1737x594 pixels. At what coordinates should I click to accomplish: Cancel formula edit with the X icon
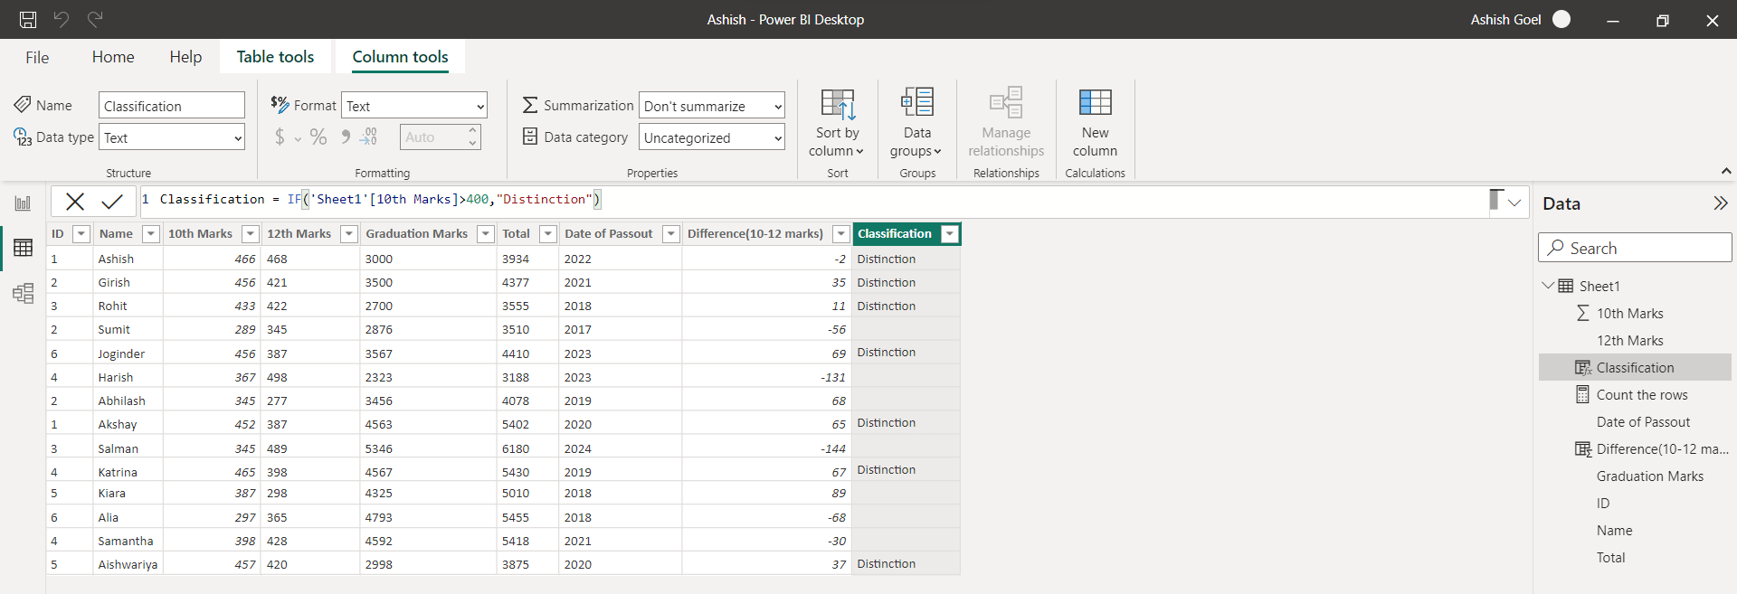[75, 201]
